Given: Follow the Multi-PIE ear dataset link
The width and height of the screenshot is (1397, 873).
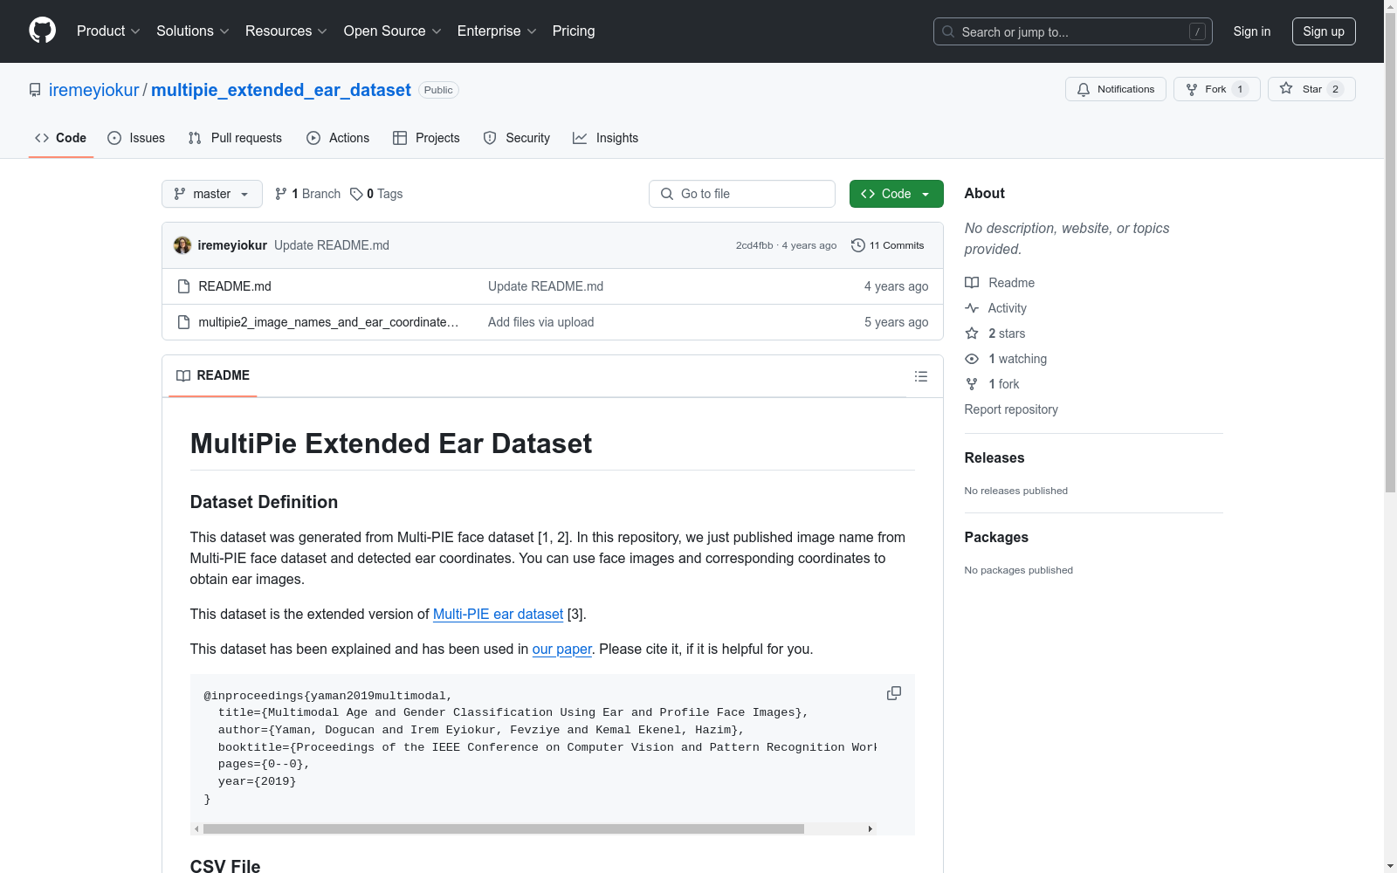Looking at the screenshot, I should [498, 614].
